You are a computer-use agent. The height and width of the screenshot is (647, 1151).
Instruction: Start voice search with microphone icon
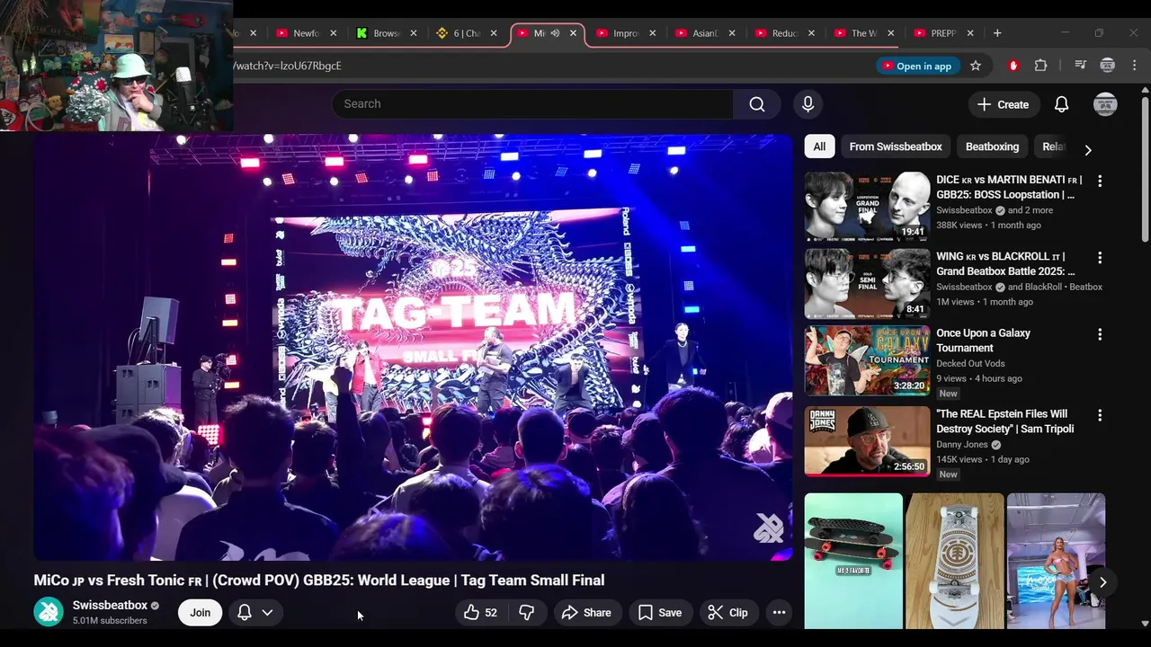807,104
